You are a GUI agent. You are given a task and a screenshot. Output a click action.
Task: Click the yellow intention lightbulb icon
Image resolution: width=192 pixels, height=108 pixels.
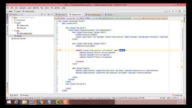(x=60, y=50)
